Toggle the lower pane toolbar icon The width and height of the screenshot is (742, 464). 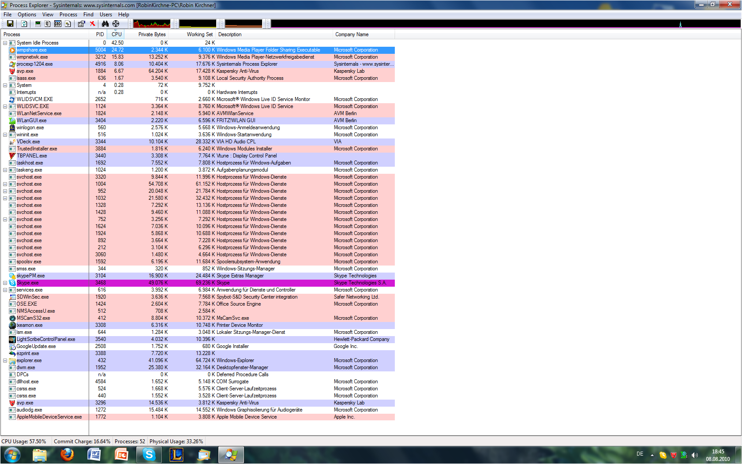(58, 24)
